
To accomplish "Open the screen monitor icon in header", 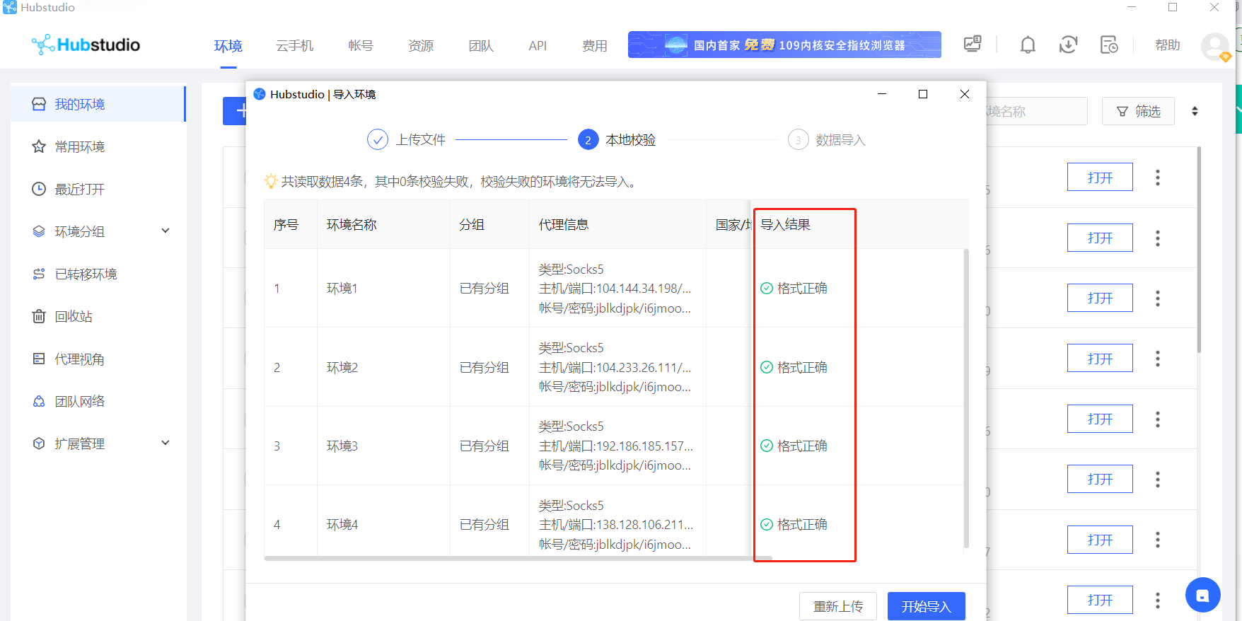I will tap(973, 45).
